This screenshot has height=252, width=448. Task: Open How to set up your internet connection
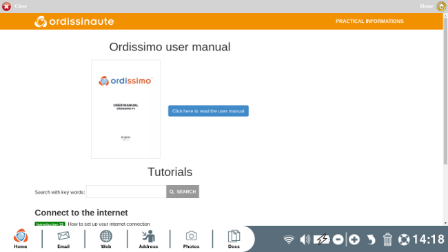[109, 224]
